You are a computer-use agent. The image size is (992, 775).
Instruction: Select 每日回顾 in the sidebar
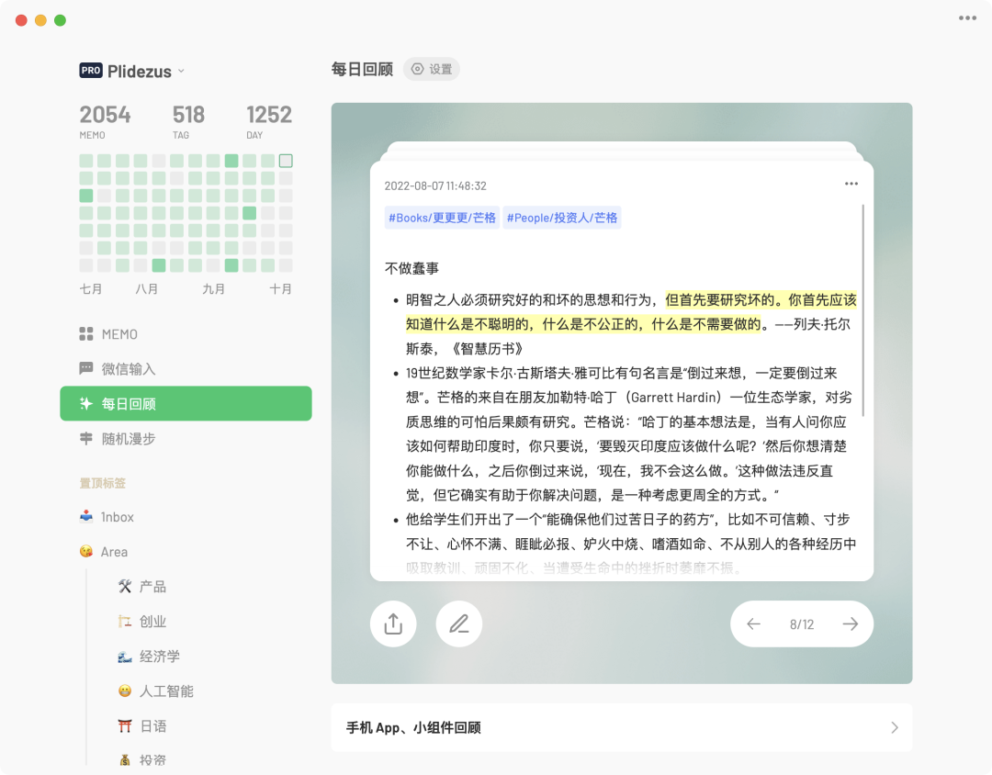186,404
